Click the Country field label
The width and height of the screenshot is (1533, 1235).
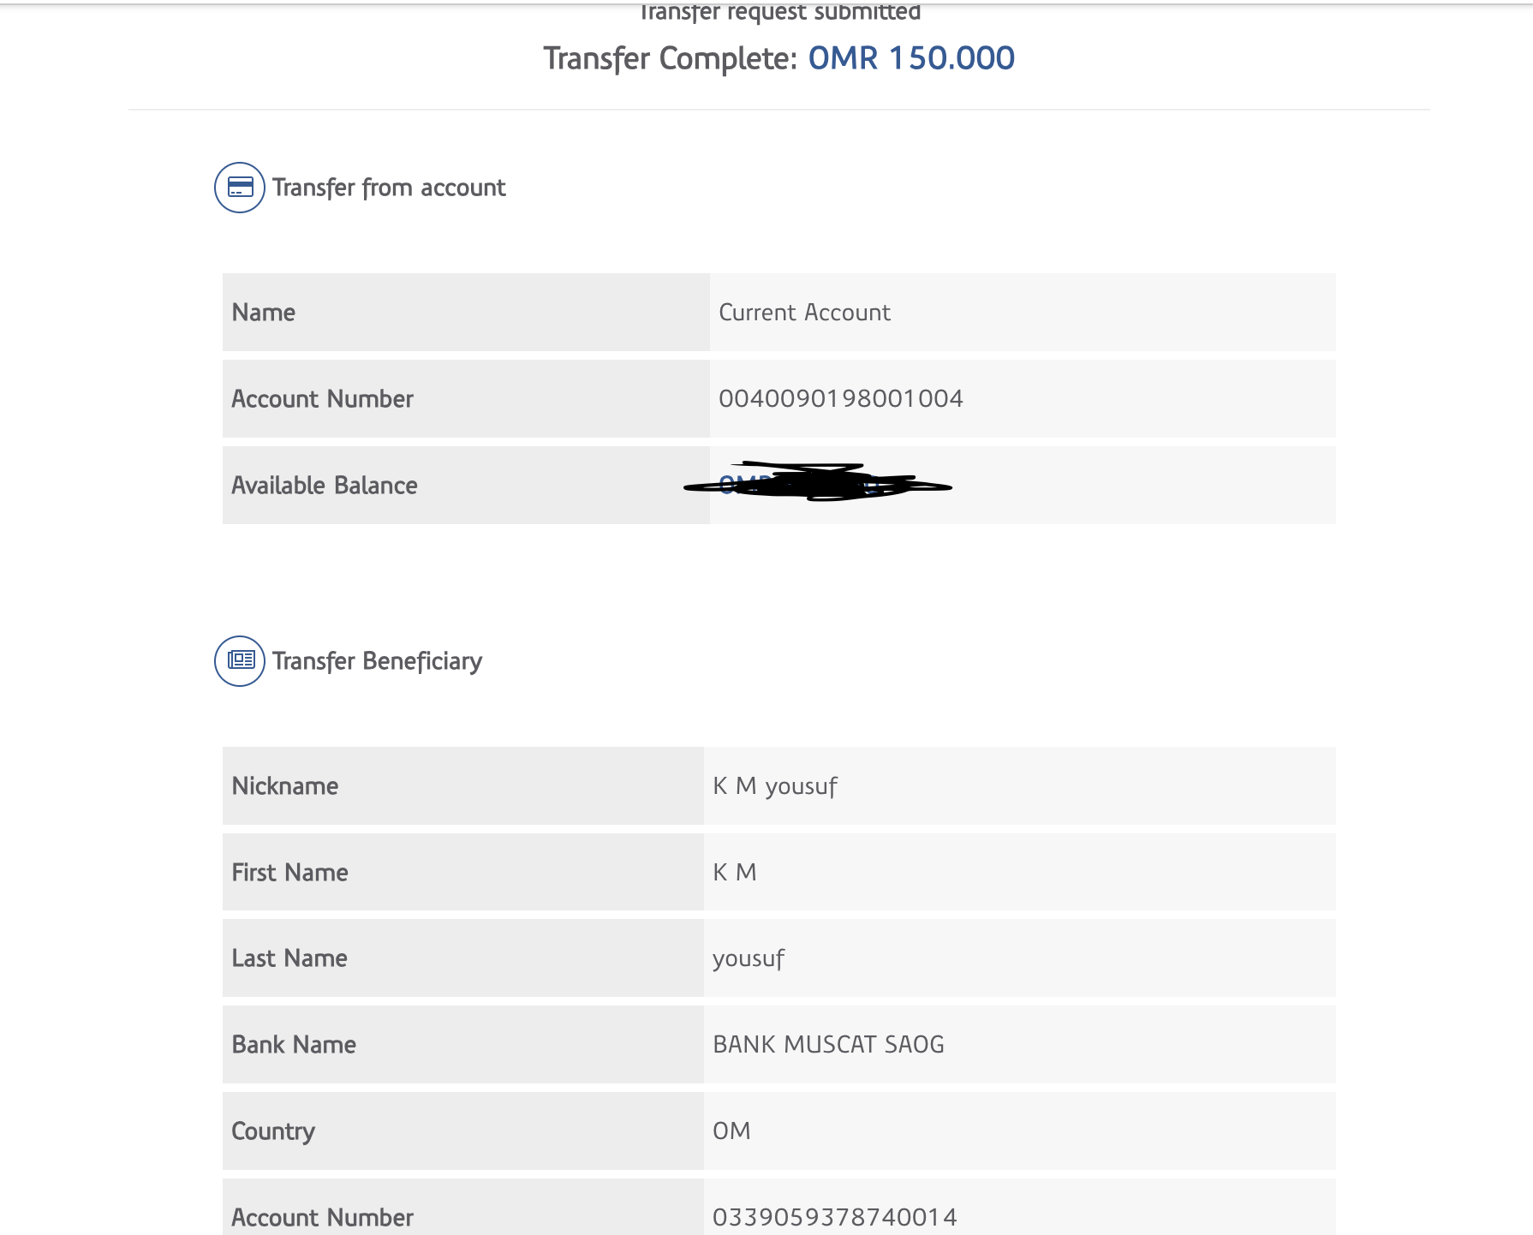(273, 1131)
